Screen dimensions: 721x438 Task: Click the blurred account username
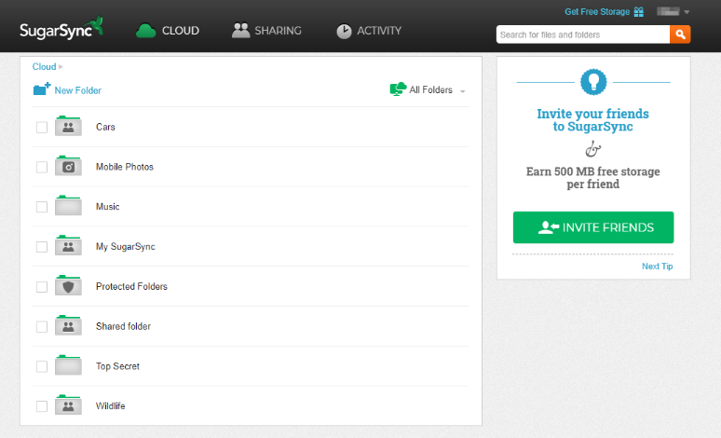[668, 11]
